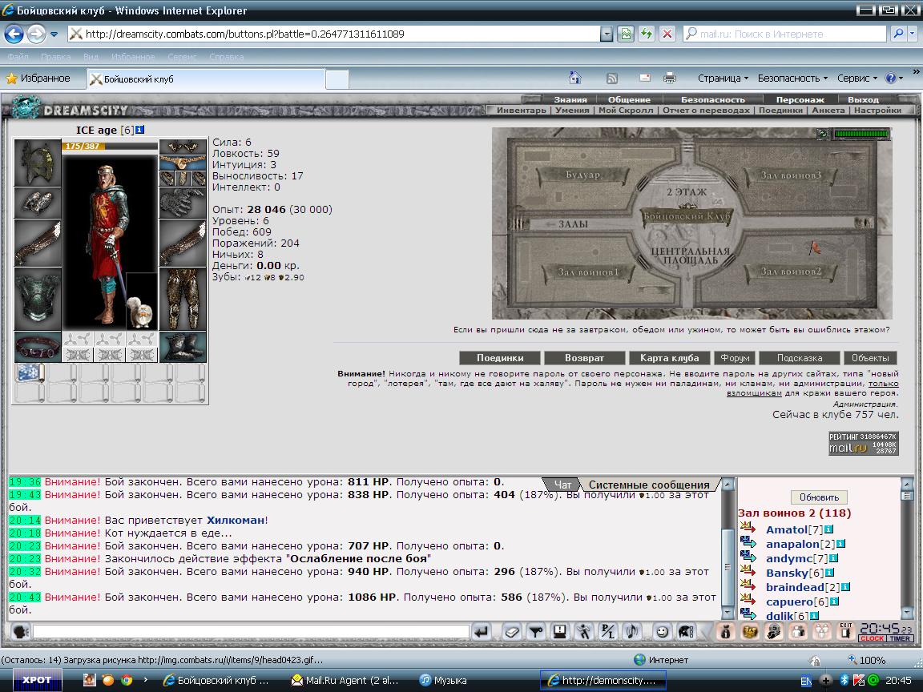The image size is (923, 692).
Task: Click the browser Home icon
Action: 575,78
